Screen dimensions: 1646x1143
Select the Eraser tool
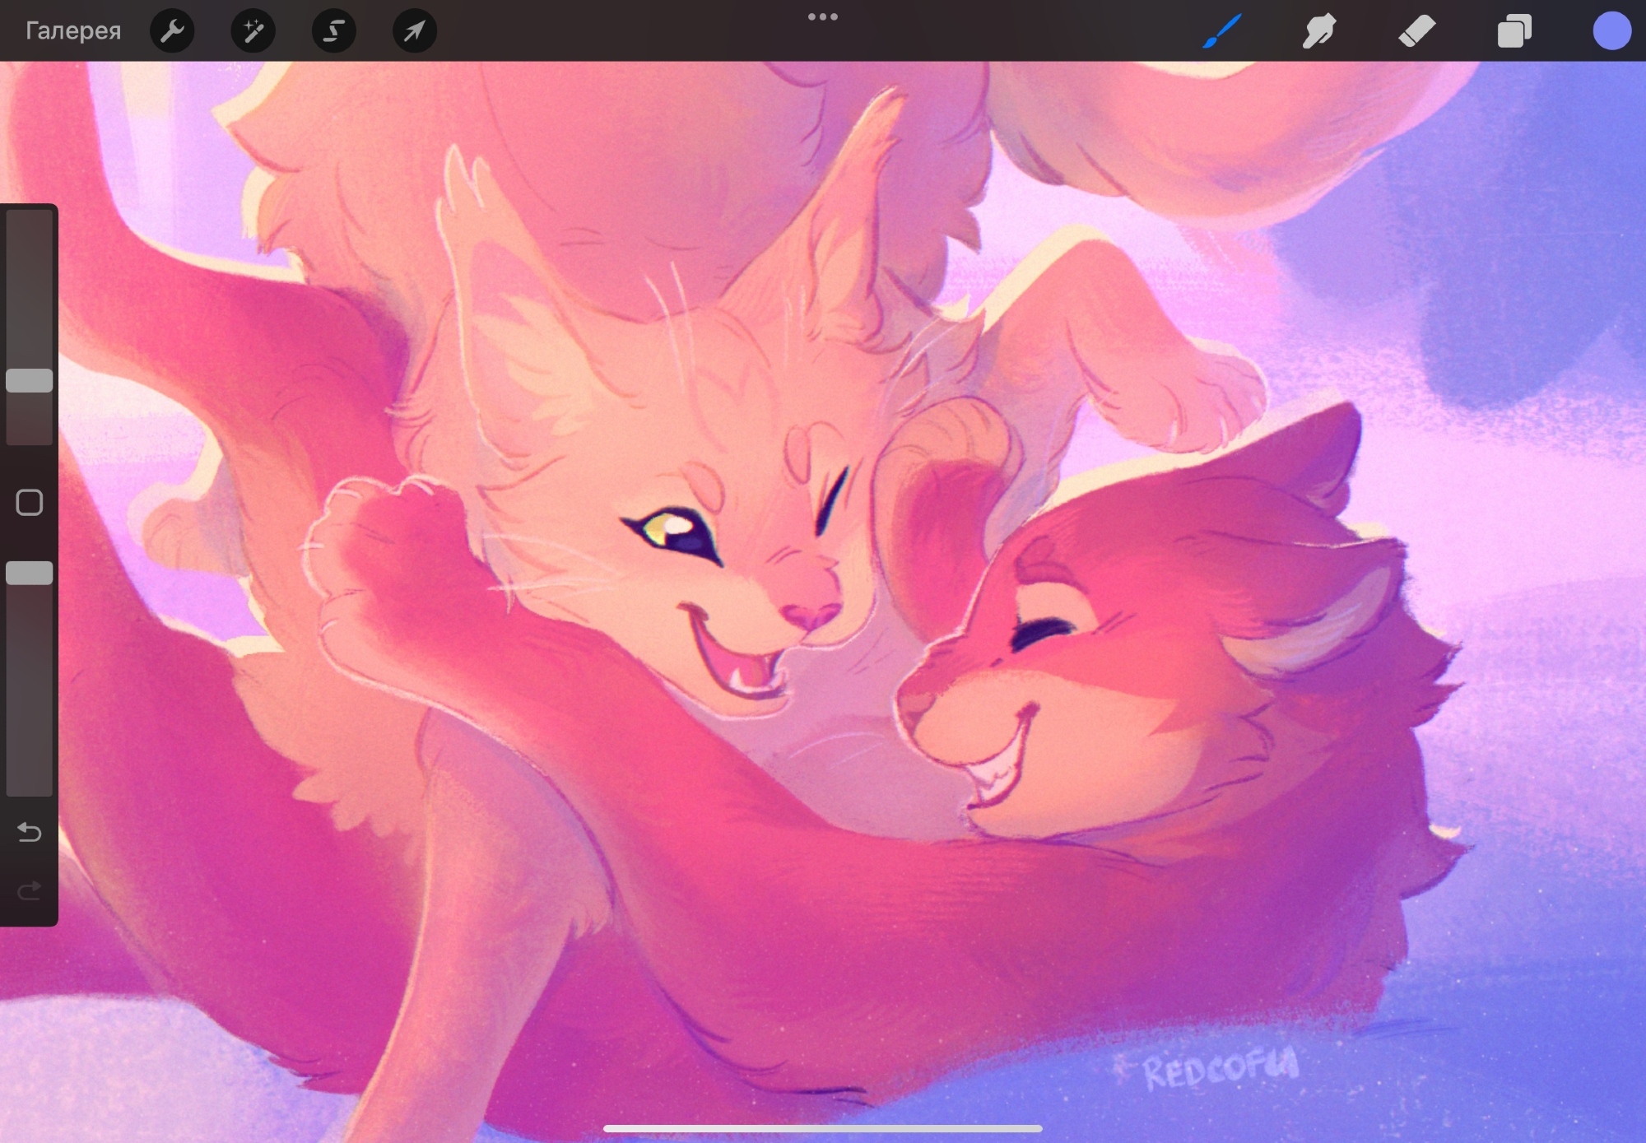tap(1416, 31)
